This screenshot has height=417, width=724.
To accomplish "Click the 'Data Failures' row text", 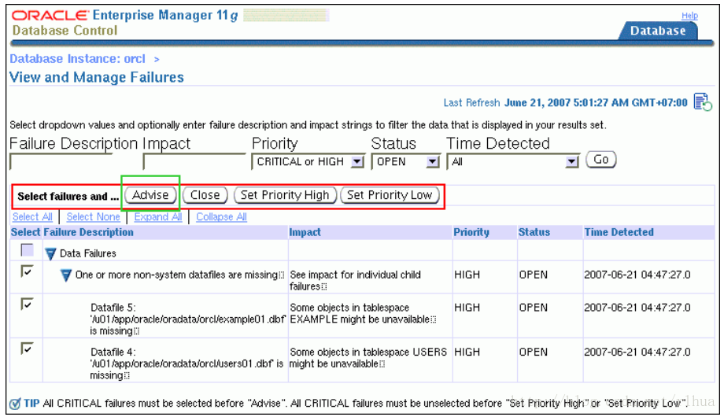I will pyautogui.click(x=87, y=253).
